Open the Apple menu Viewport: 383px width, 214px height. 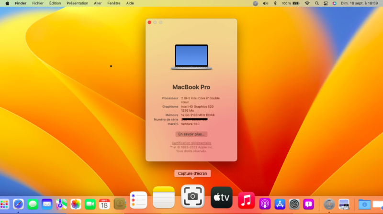click(x=7, y=3)
